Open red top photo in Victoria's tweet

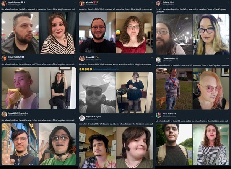pos(135,33)
